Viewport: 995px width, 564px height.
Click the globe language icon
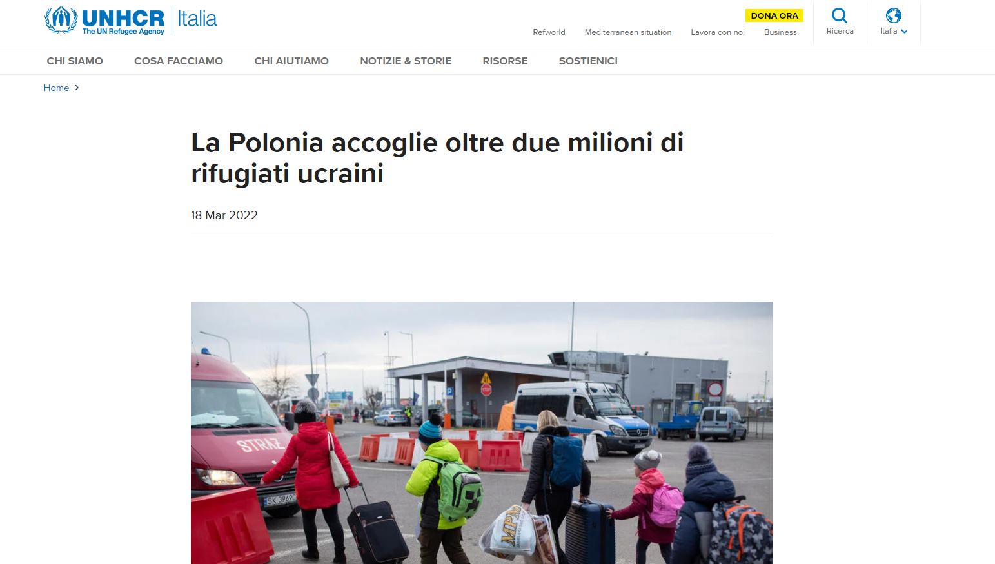[x=894, y=15]
